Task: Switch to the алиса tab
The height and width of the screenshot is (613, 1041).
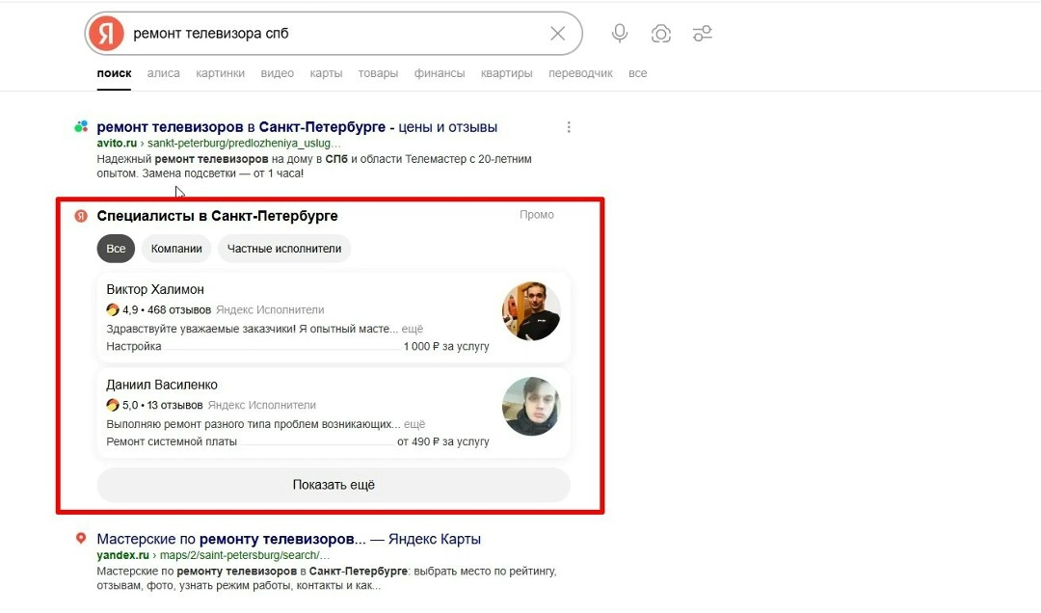Action: pyautogui.click(x=163, y=73)
